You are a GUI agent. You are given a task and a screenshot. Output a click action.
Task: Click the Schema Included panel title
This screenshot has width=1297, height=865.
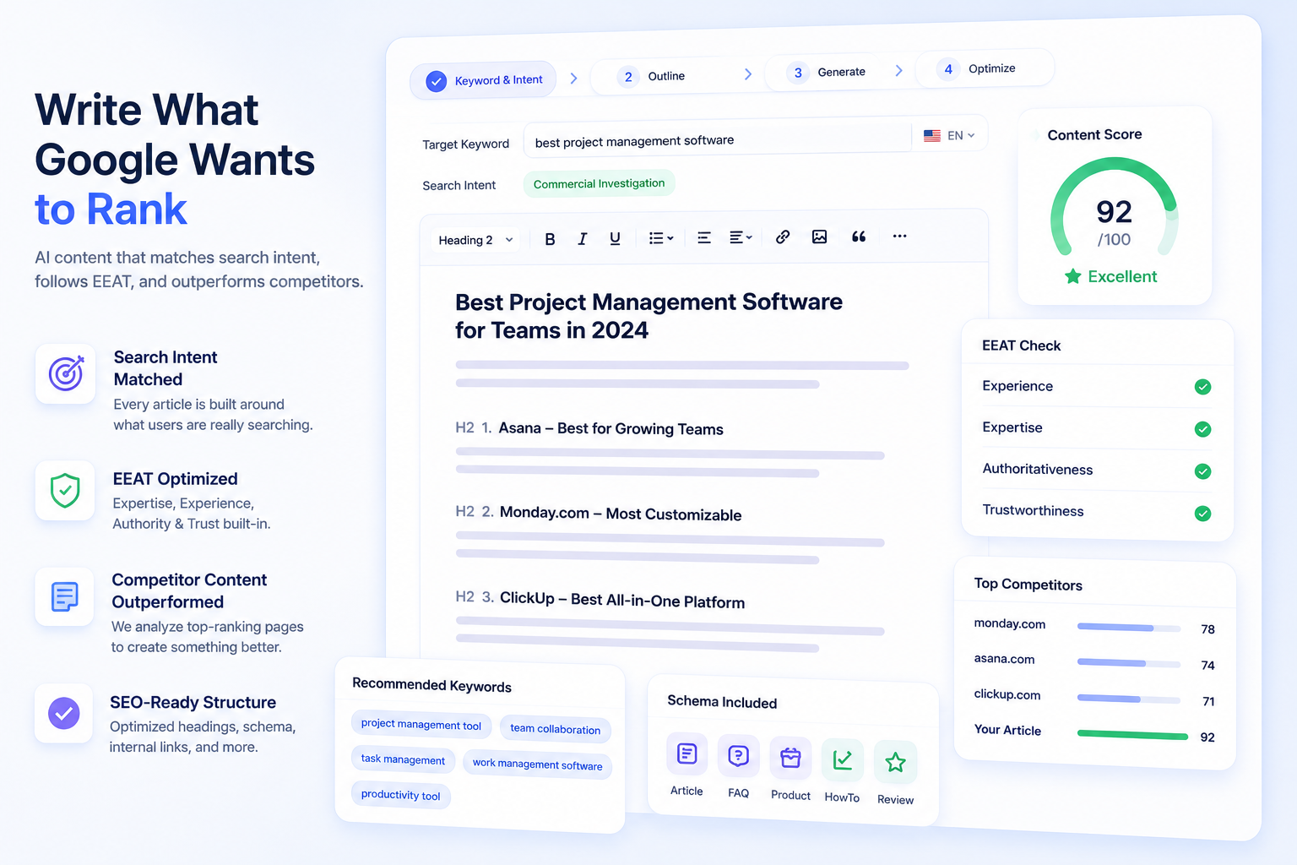(x=722, y=702)
